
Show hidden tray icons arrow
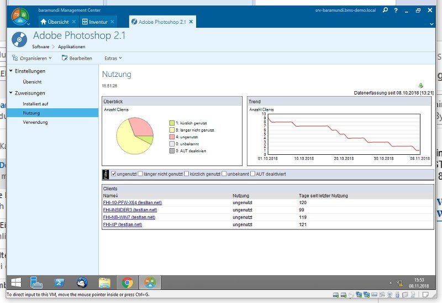[391, 283]
